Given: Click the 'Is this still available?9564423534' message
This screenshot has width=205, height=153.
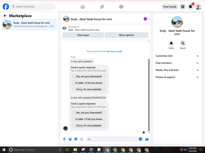Looking at the screenshot, I should 88,98.
